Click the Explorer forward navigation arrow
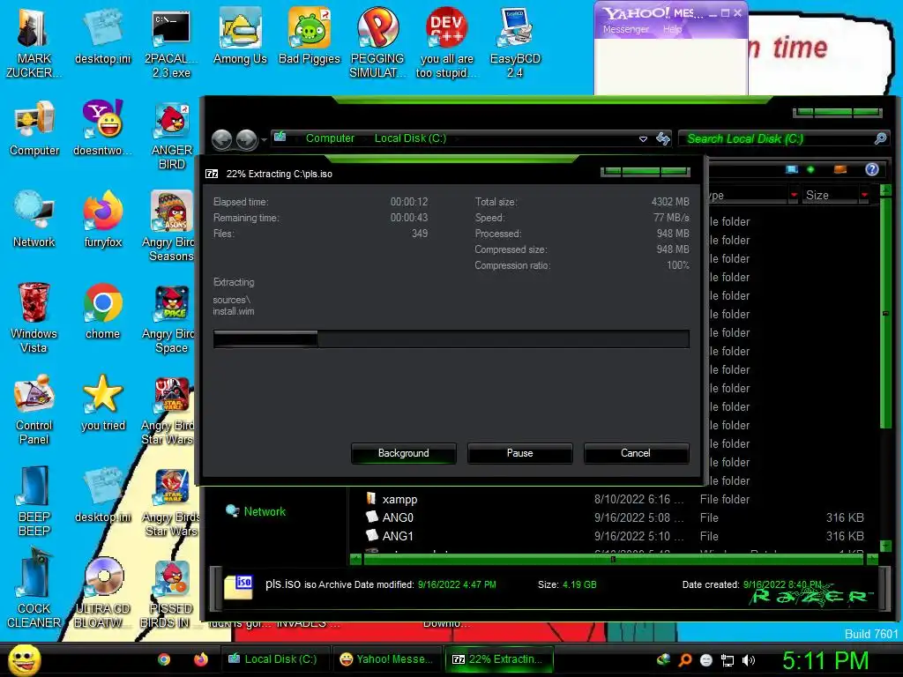 pos(247,139)
